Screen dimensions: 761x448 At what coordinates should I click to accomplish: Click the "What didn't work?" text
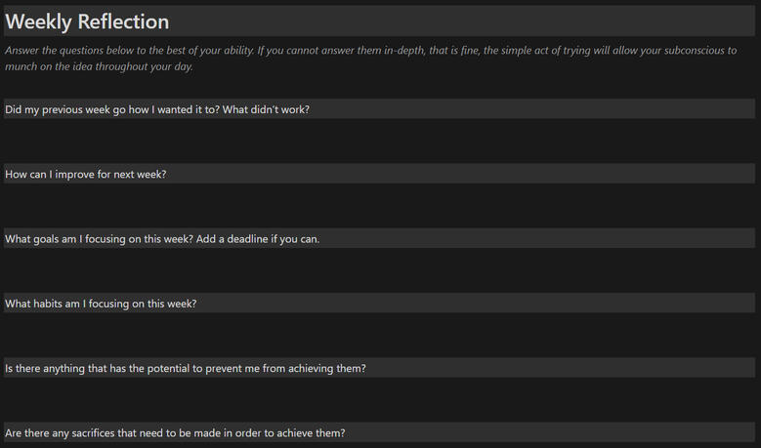[x=266, y=109]
